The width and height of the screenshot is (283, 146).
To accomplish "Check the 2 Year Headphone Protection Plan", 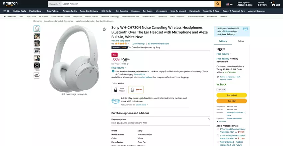I will [218, 136].
